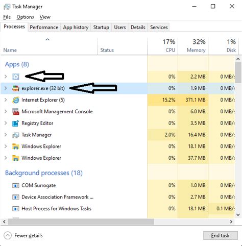
Task: Switch to the App history tab
Action: [76, 28]
